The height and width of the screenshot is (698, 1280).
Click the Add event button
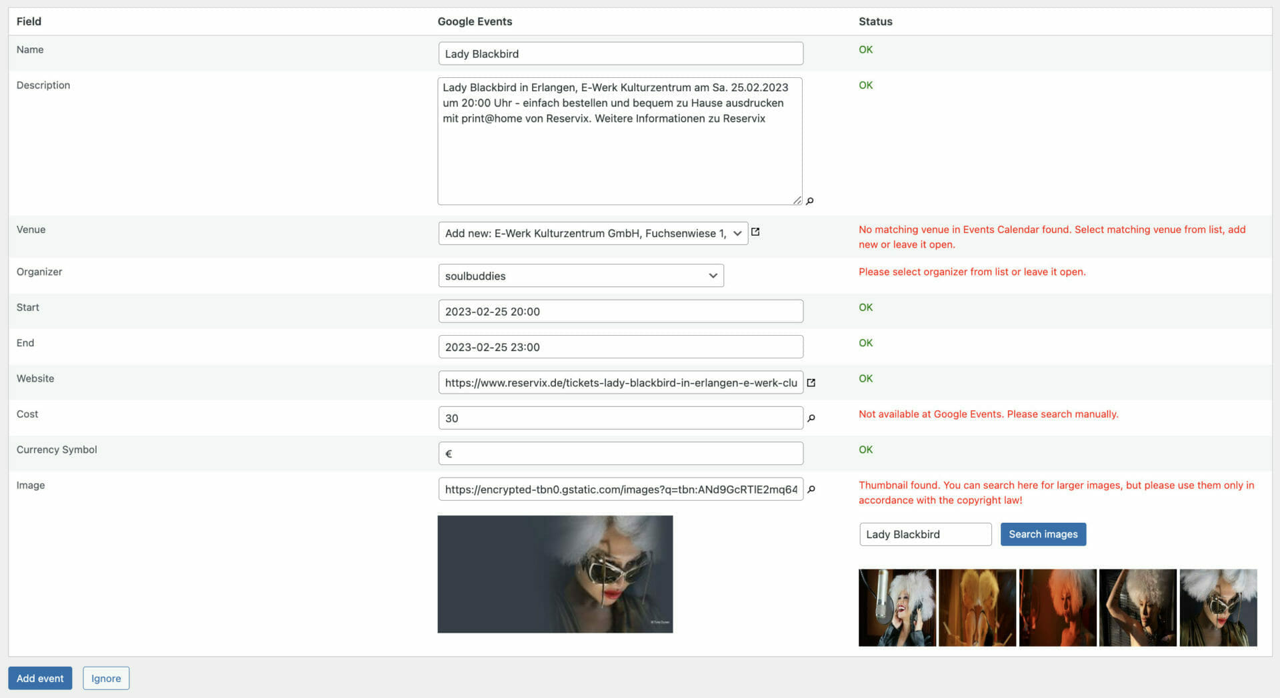click(x=40, y=678)
